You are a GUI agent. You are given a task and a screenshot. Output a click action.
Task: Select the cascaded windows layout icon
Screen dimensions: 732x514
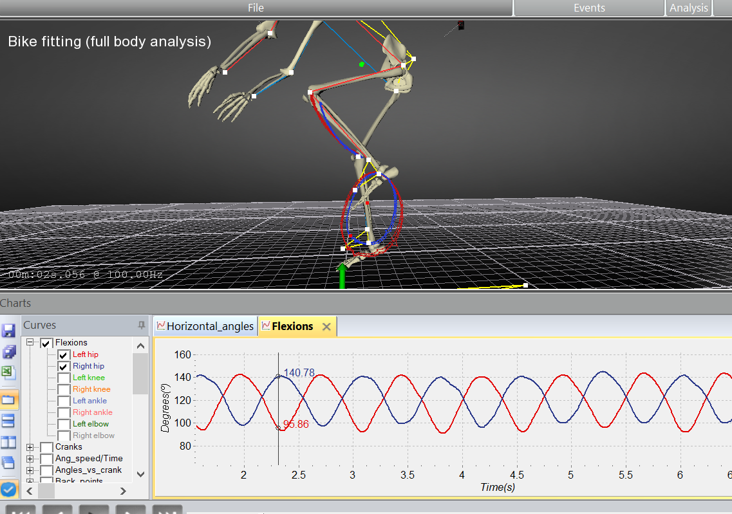[x=9, y=463]
